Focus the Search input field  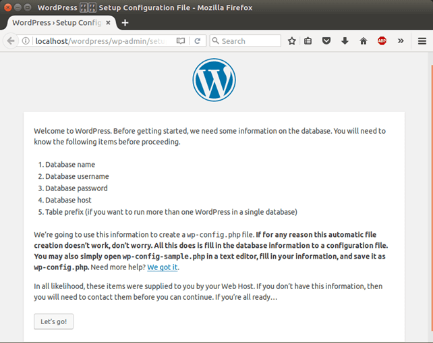point(246,41)
